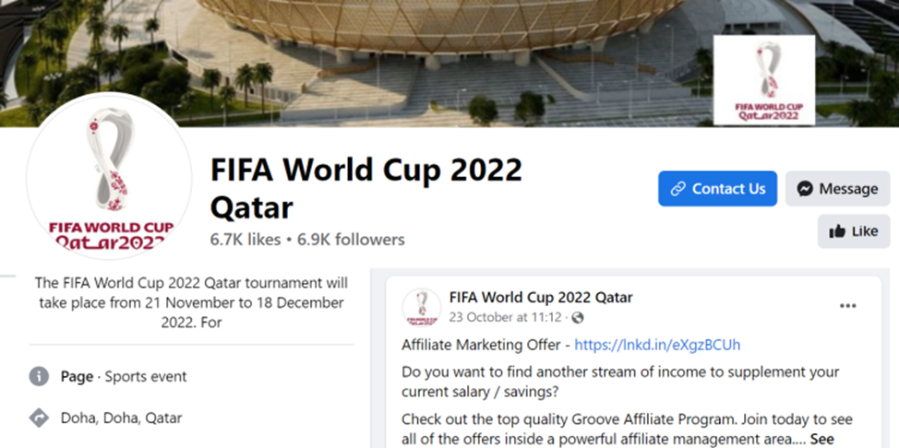The image size is (899, 448).
Task: Click the Contact Us button
Action: (x=717, y=189)
